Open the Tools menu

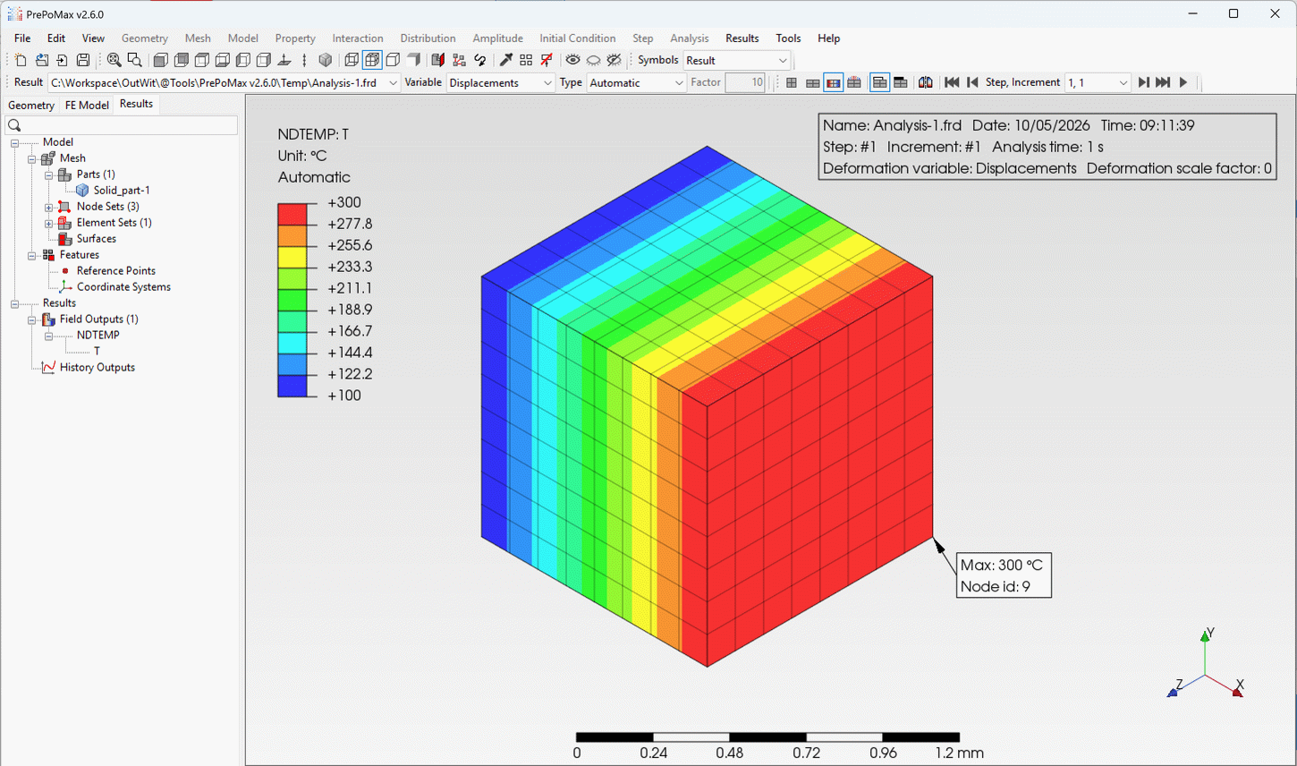tap(788, 38)
